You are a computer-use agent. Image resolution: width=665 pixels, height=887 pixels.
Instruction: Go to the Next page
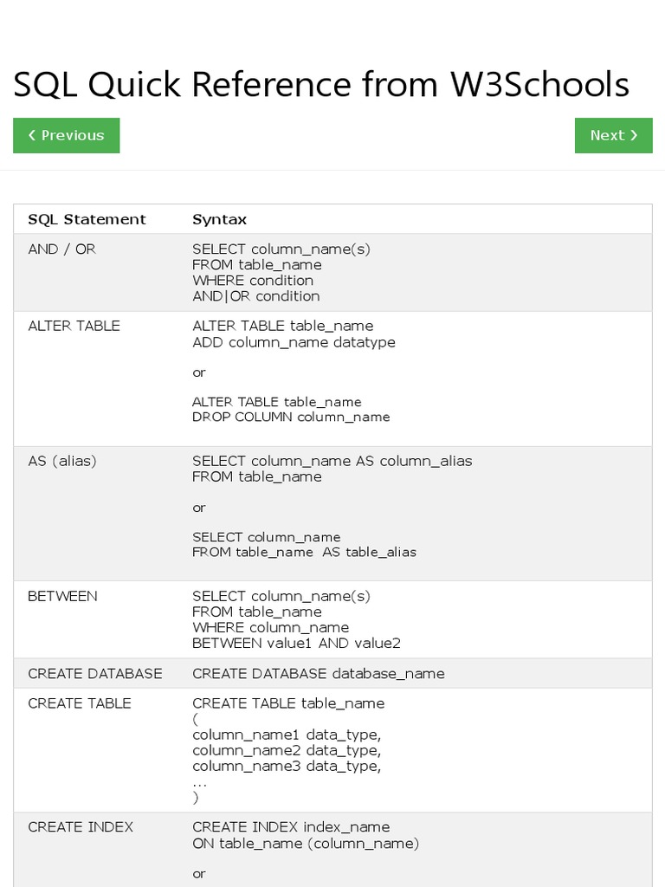[x=613, y=135]
